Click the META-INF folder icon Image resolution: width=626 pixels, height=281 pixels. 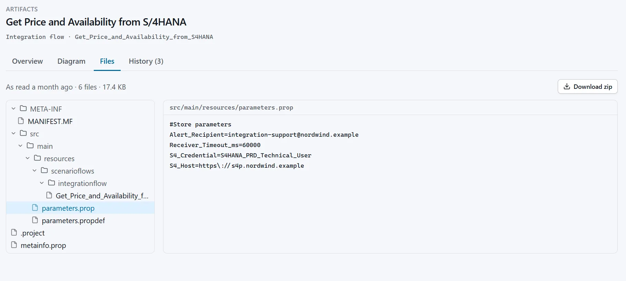tap(23, 108)
